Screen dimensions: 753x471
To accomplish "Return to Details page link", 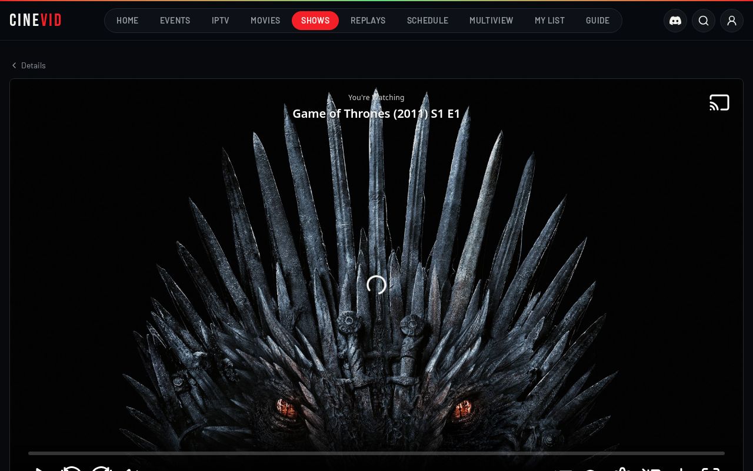I will point(28,65).
